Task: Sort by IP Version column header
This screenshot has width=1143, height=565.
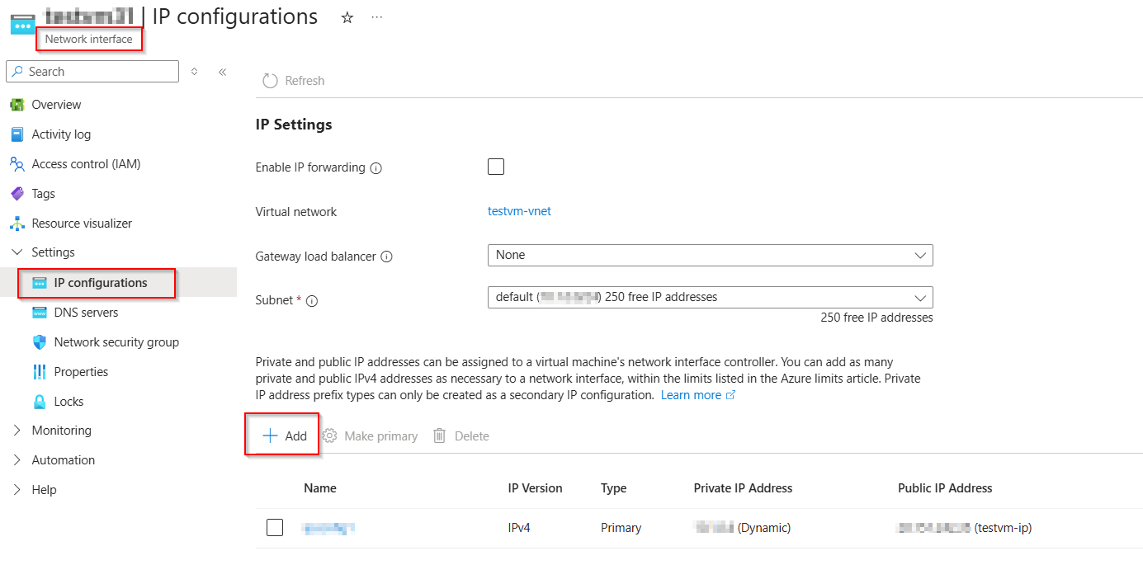Action: click(x=535, y=488)
